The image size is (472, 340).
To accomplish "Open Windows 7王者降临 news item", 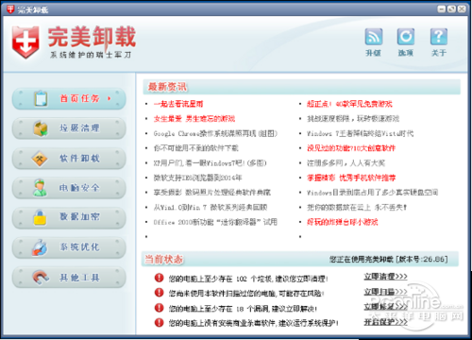I will click(x=360, y=133).
